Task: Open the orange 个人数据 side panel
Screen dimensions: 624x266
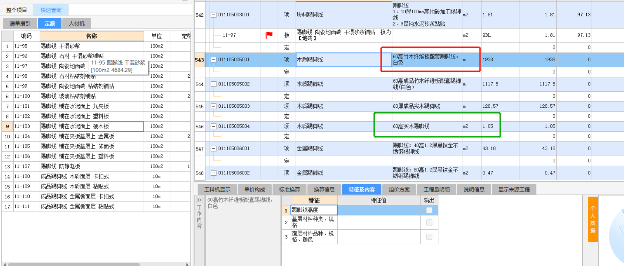Action: click(x=593, y=219)
